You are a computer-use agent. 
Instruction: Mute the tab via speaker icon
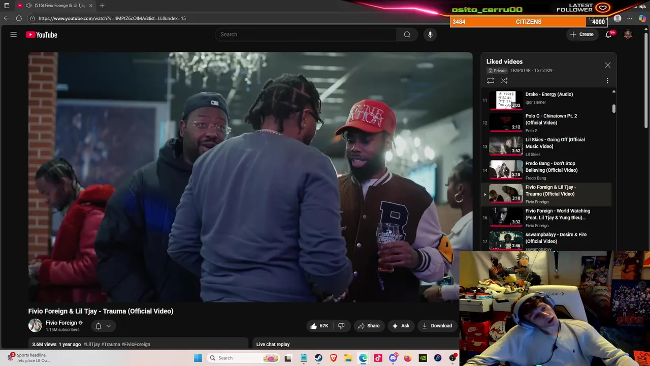28,6
